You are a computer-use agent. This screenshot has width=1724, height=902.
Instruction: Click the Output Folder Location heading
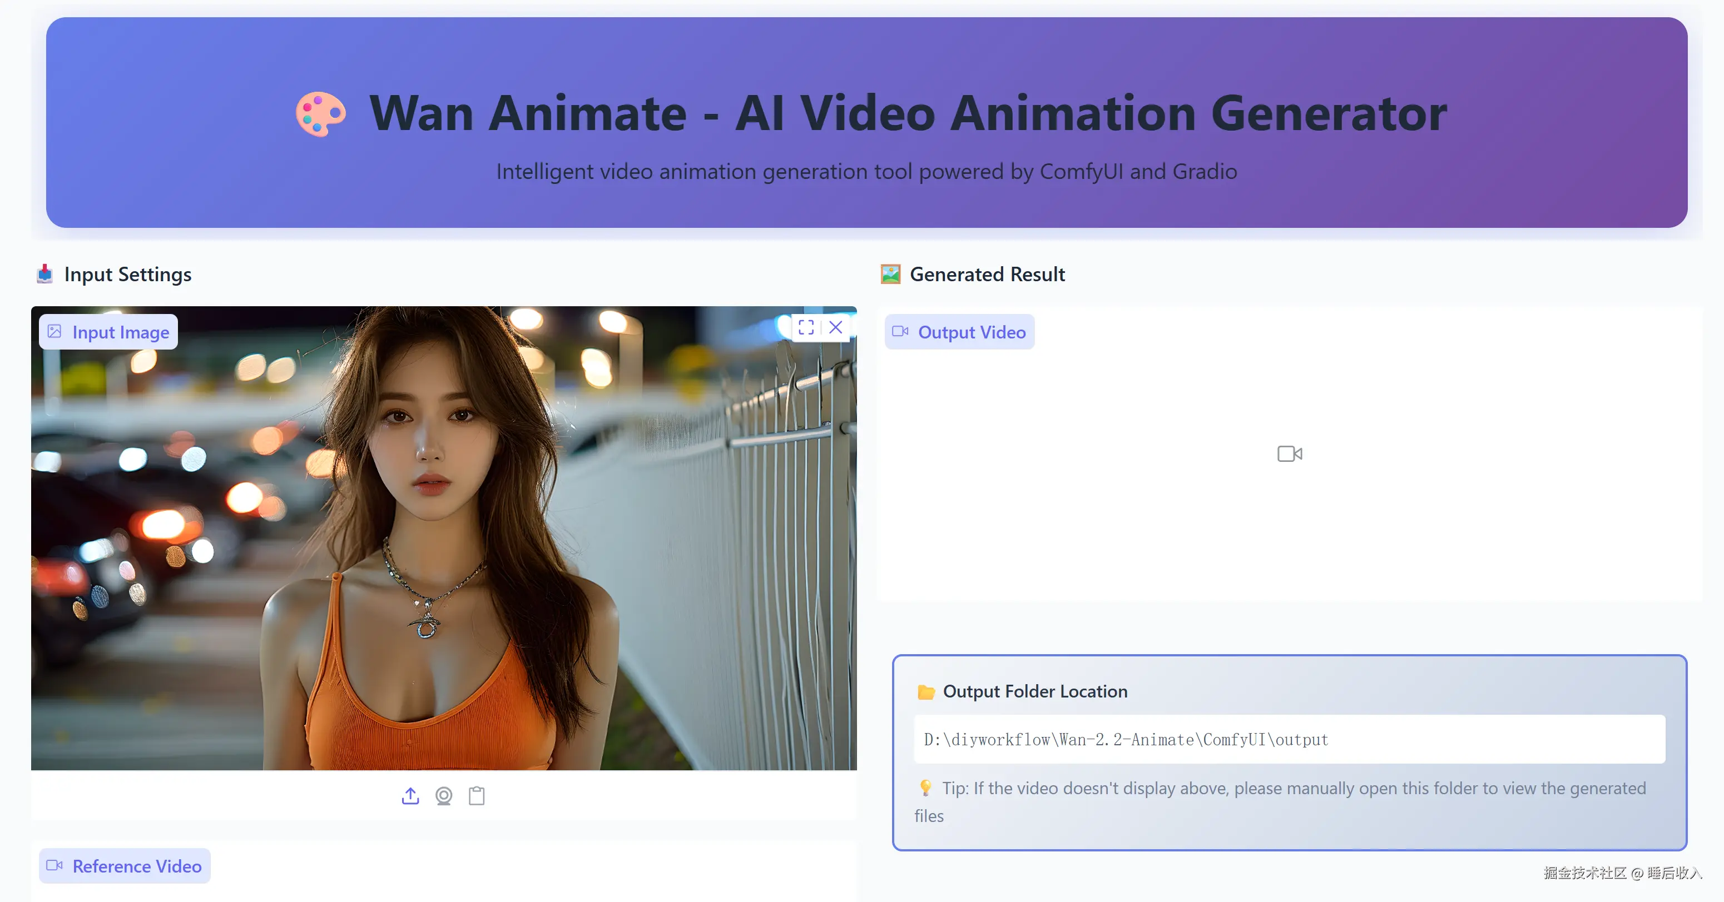pyautogui.click(x=1034, y=691)
